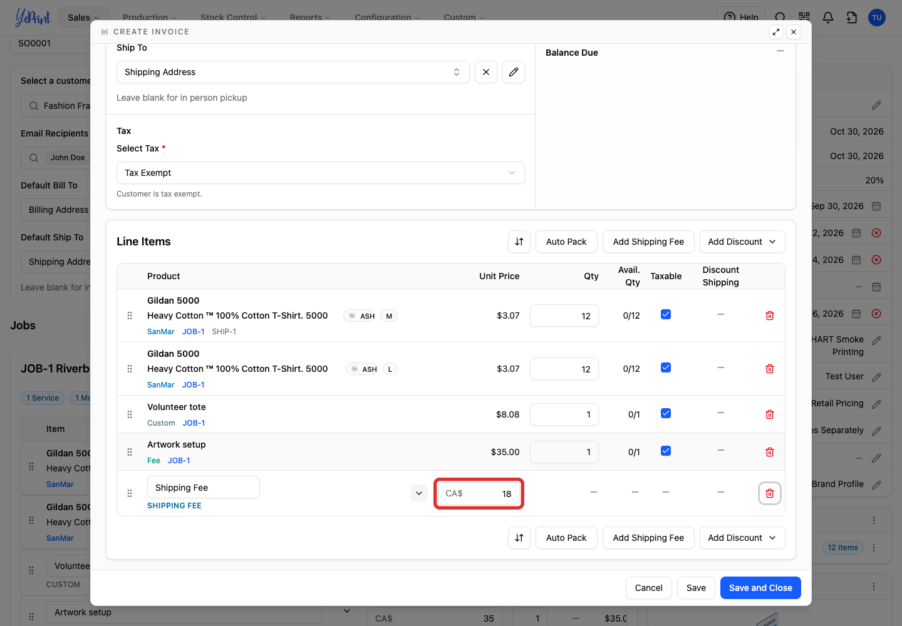Viewport: 902px width, 626px height.
Task: Click the Save button
Action: pyautogui.click(x=696, y=588)
